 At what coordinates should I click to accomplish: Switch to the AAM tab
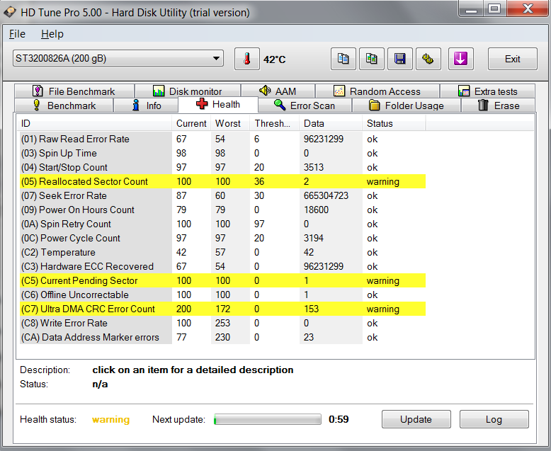(x=278, y=91)
